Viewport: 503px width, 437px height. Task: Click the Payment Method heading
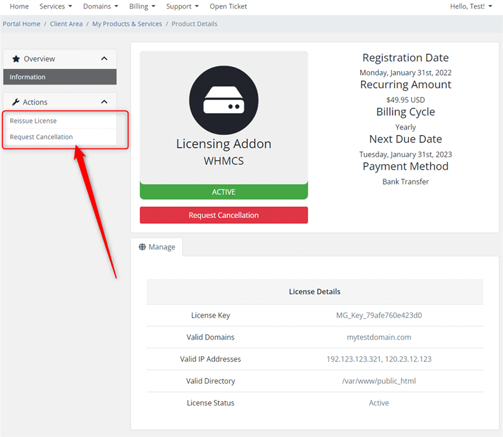[406, 166]
